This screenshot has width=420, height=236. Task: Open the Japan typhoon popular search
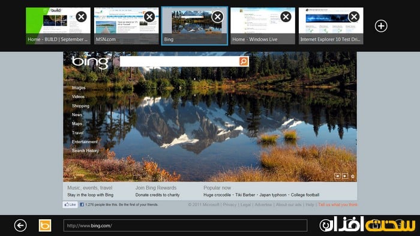point(272,195)
